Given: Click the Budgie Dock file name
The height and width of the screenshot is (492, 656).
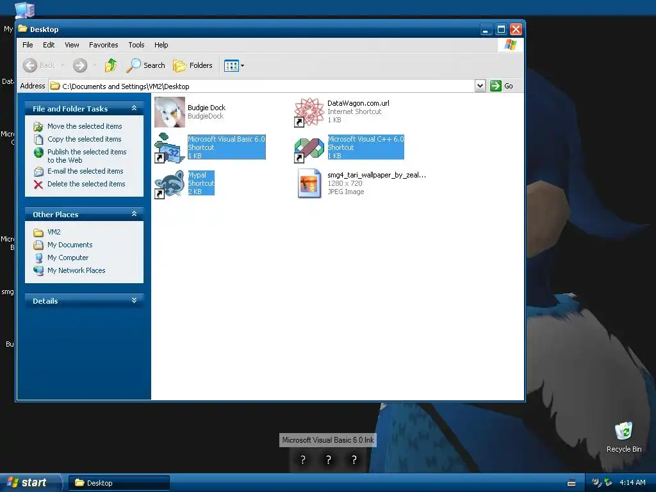Looking at the screenshot, I should click(206, 108).
